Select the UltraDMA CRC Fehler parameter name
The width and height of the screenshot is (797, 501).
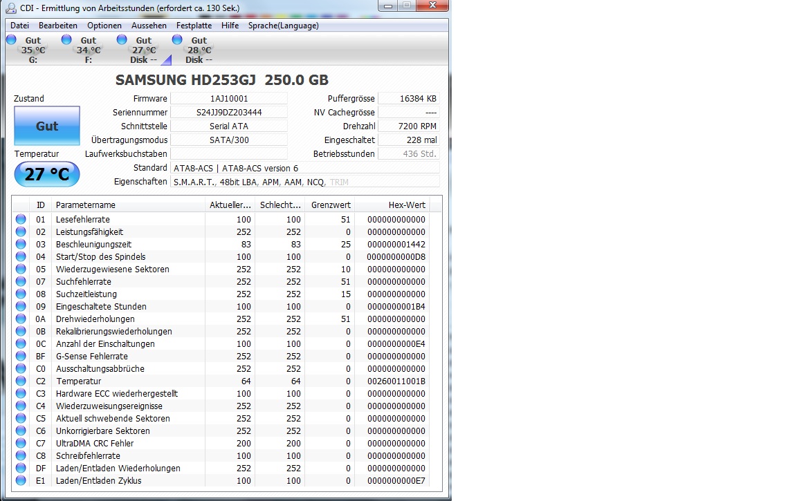coord(95,443)
